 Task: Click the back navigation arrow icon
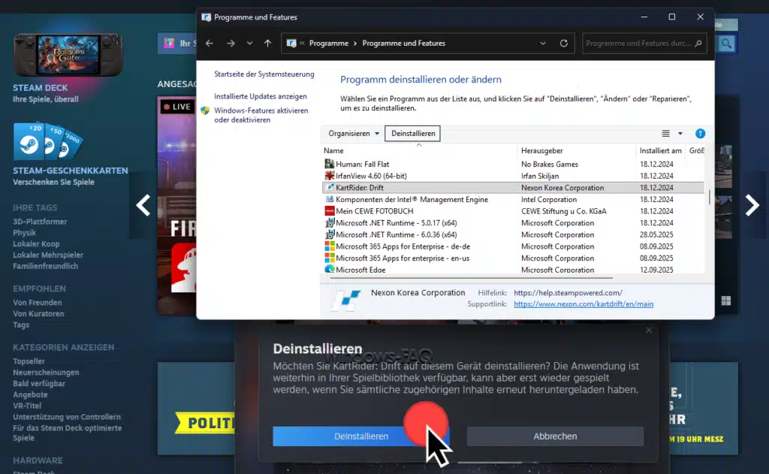click(210, 43)
